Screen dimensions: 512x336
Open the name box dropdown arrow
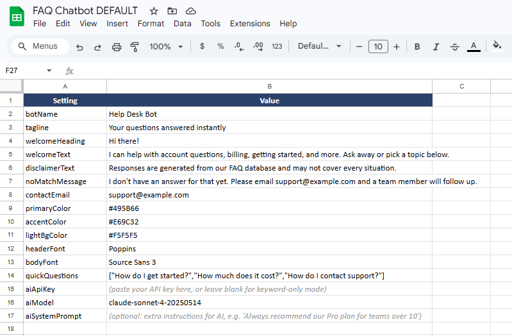49,71
